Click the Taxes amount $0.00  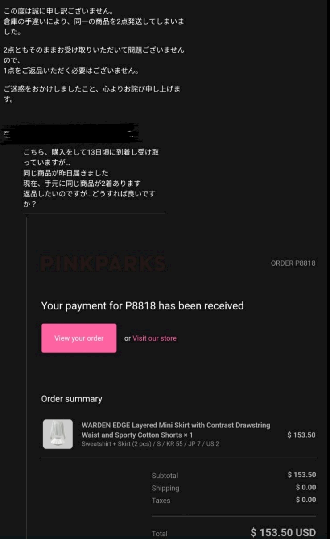click(306, 500)
